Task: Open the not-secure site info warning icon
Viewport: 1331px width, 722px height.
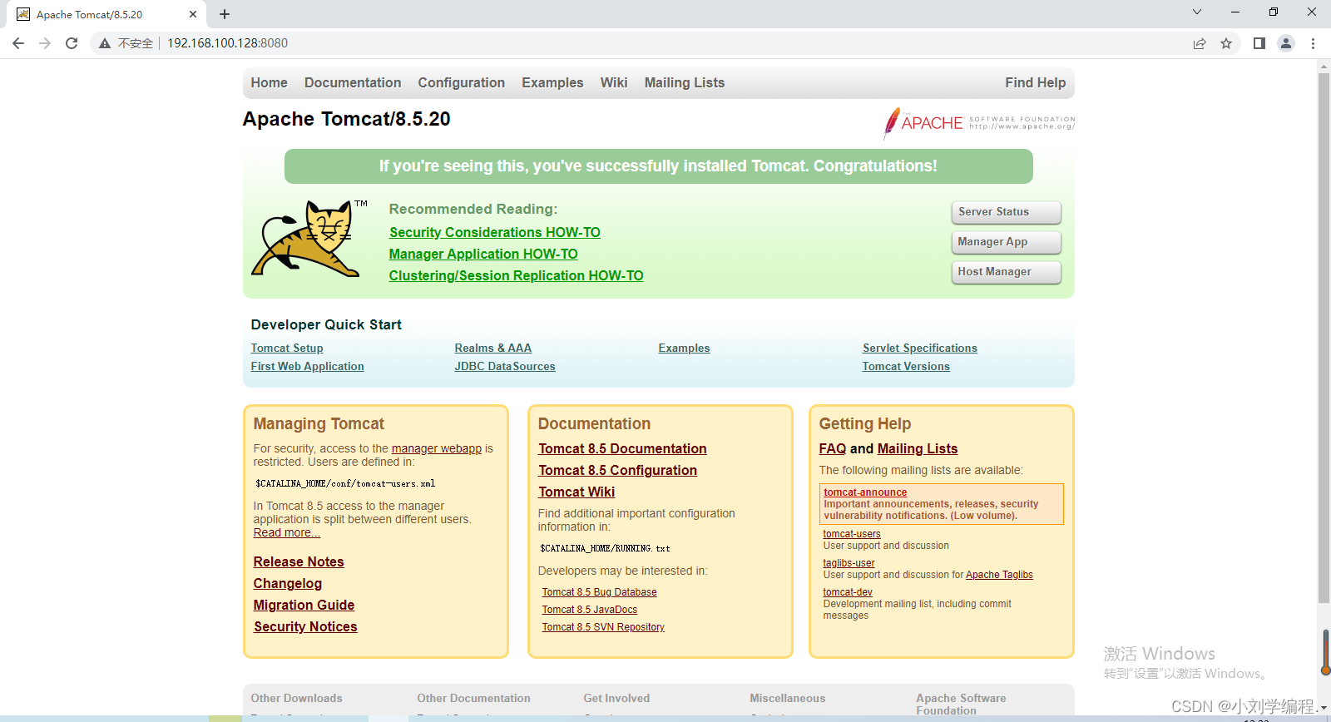Action: [x=105, y=43]
